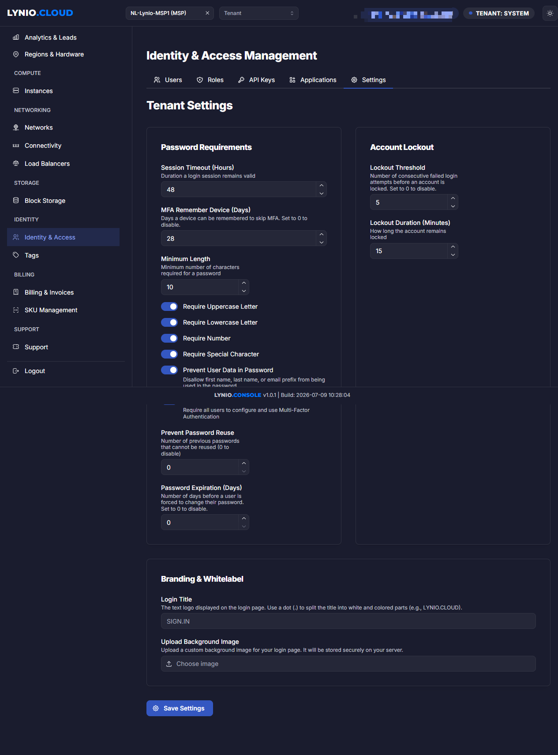Viewport: 558px width, 755px height.
Task: Click the Session Timeout input field
Action: coord(239,190)
